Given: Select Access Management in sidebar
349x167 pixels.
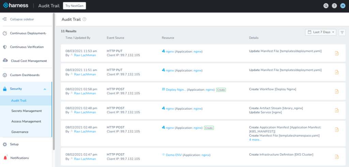Looking at the screenshot, I should 26,122.
